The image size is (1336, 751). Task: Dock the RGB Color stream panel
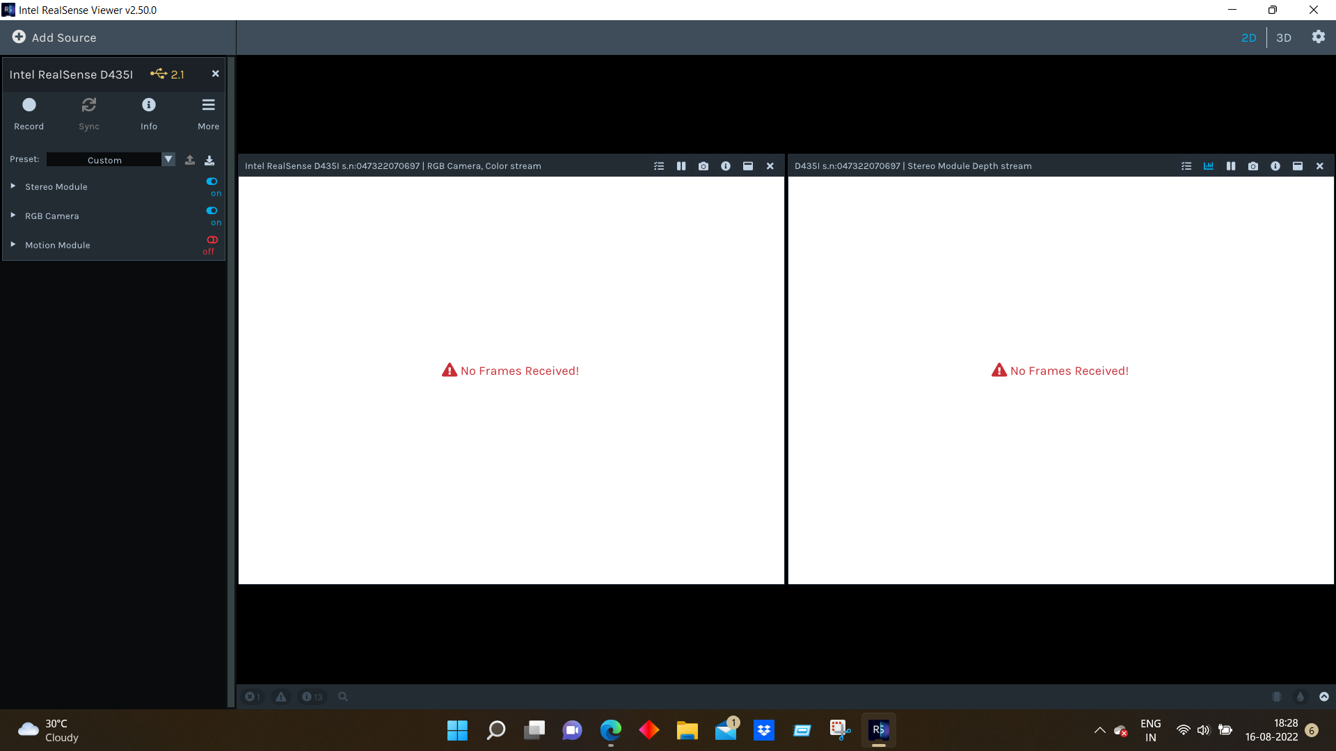click(748, 166)
